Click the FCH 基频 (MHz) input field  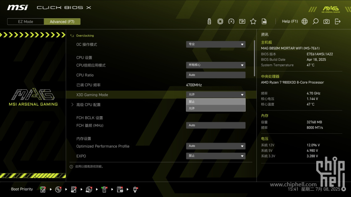pos(216,125)
